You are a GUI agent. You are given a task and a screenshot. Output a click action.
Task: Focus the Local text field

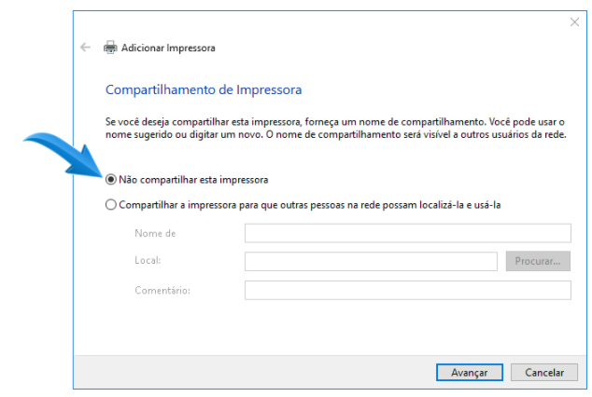tap(371, 261)
